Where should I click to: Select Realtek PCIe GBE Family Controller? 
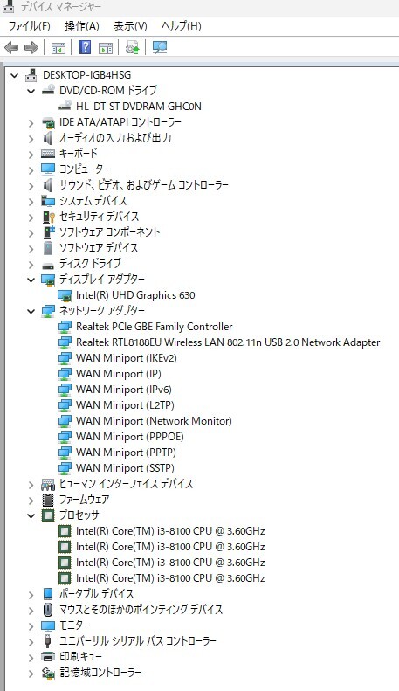pyautogui.click(x=155, y=327)
